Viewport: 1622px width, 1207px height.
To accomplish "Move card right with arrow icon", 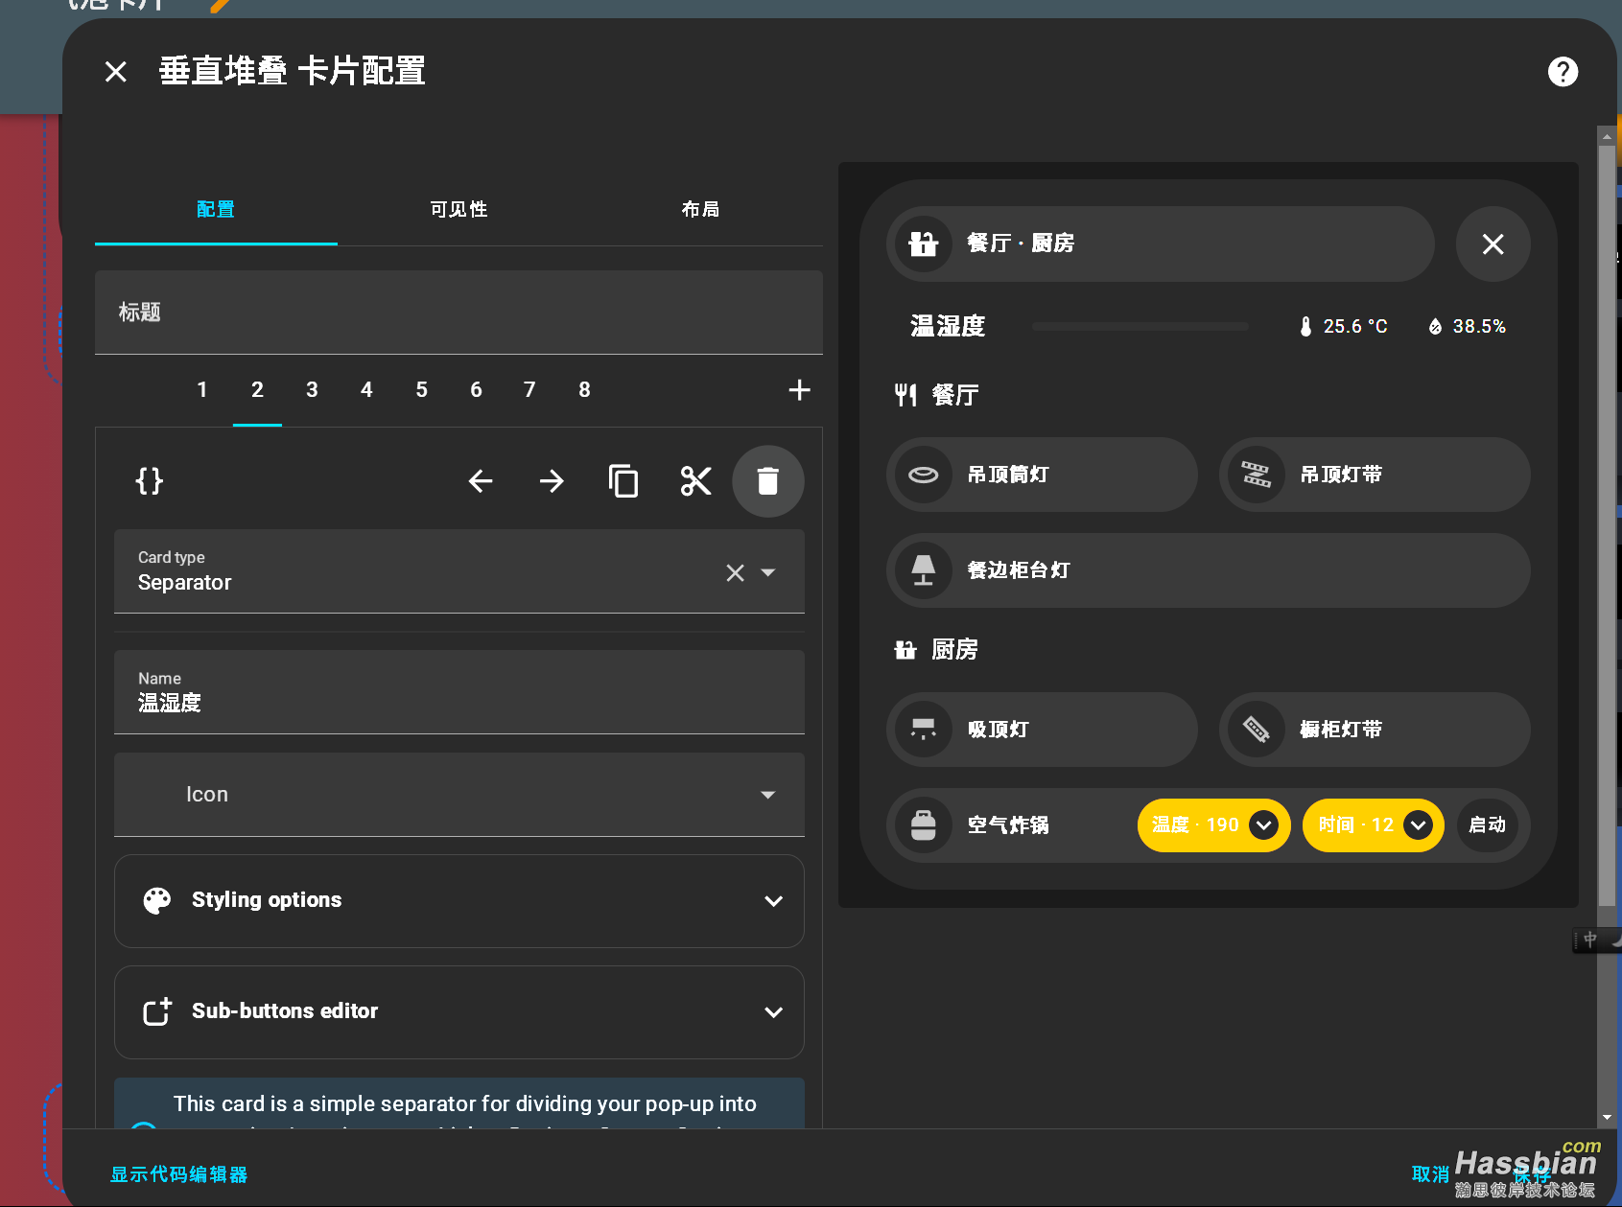I will [552, 480].
